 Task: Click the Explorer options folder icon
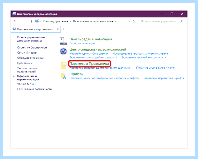[x=64, y=65]
